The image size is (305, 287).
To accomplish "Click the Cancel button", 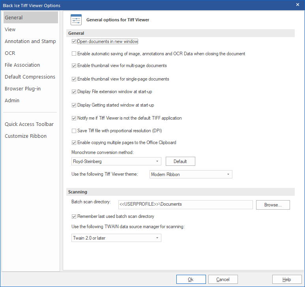I will [x=223, y=279].
